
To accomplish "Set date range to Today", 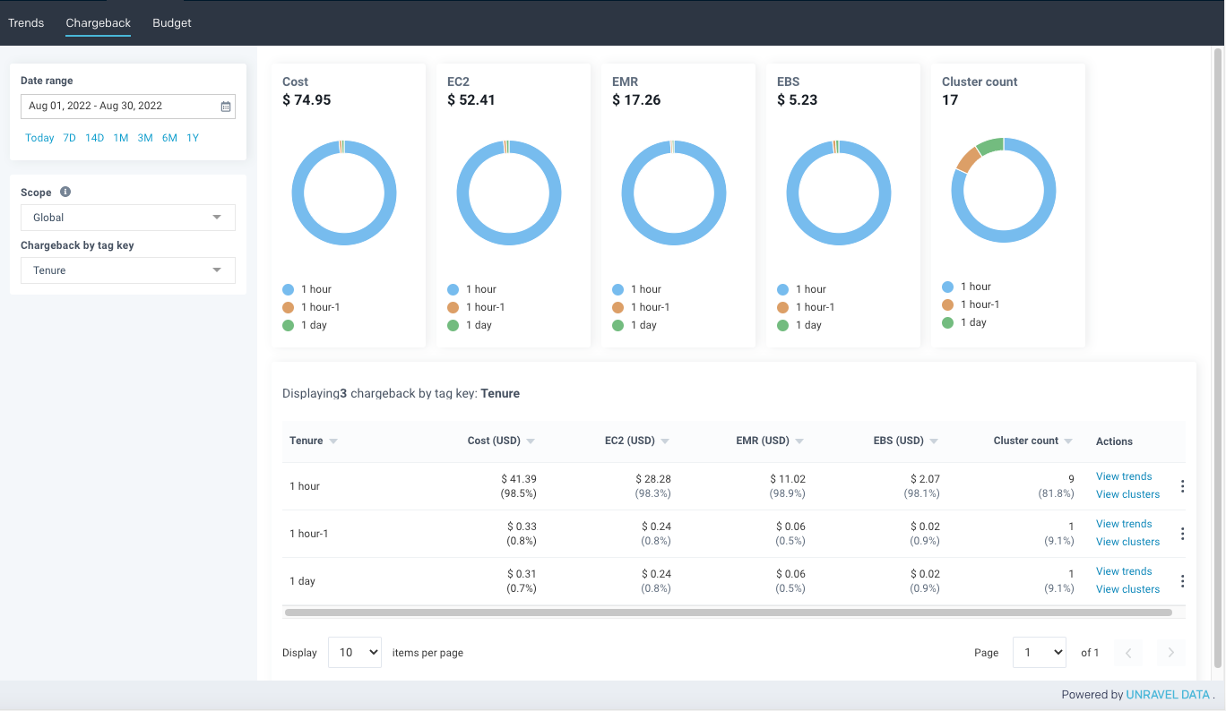I will tap(39, 138).
